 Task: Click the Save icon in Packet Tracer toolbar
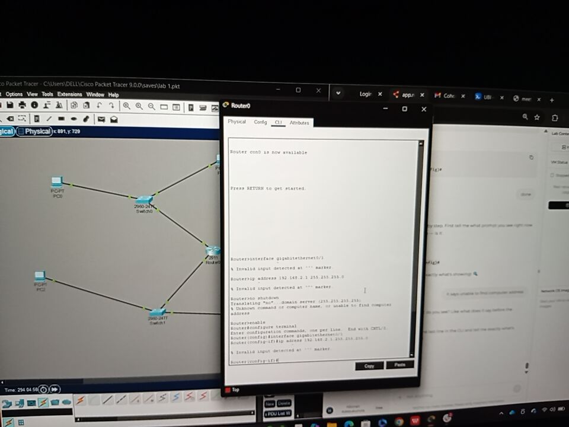click(10, 105)
